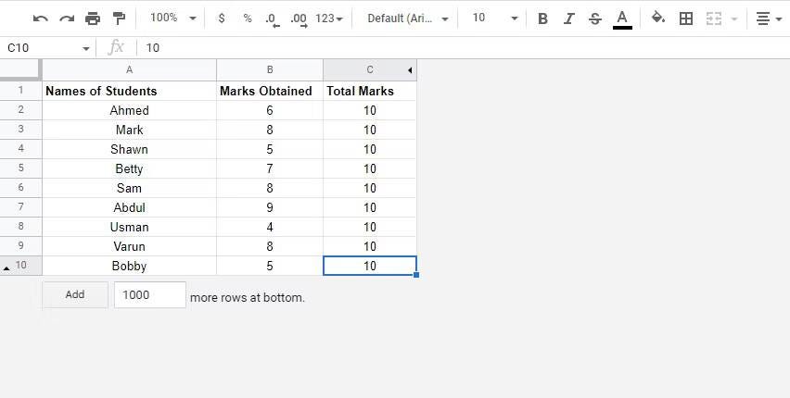Viewport: 790px width, 398px height.
Task: Click the arrow on column C header
Action: [410, 70]
